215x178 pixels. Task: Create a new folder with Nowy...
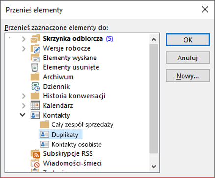188,76
